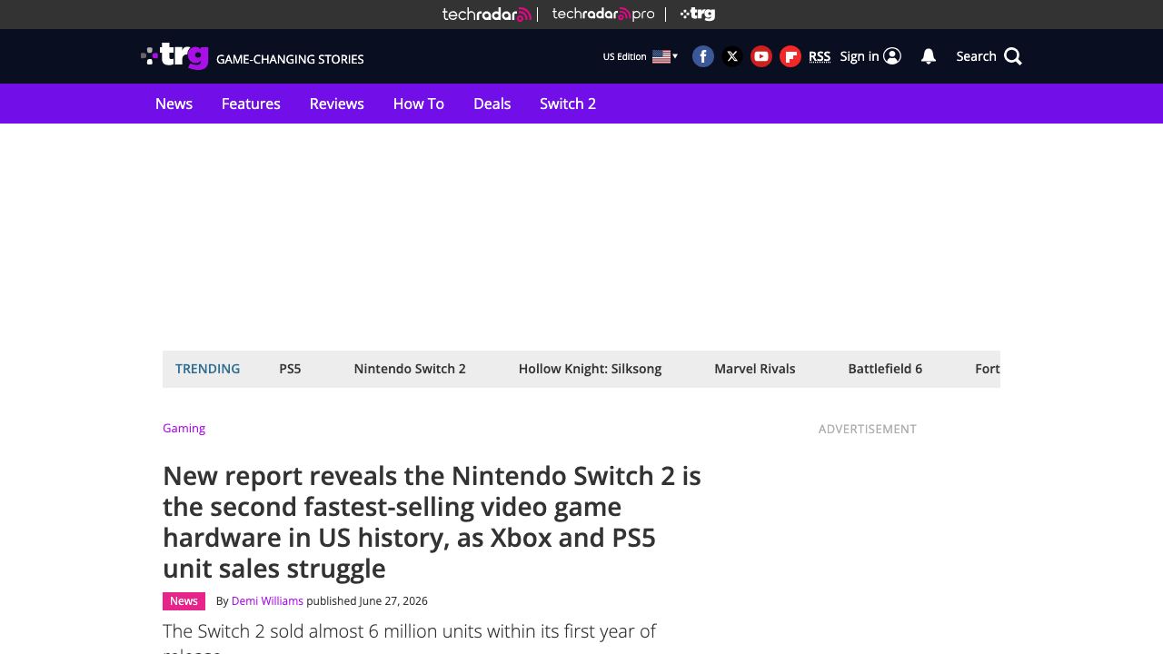Click the Search magnifier icon
Screen dimensions: 1163x654
pos(1013,56)
